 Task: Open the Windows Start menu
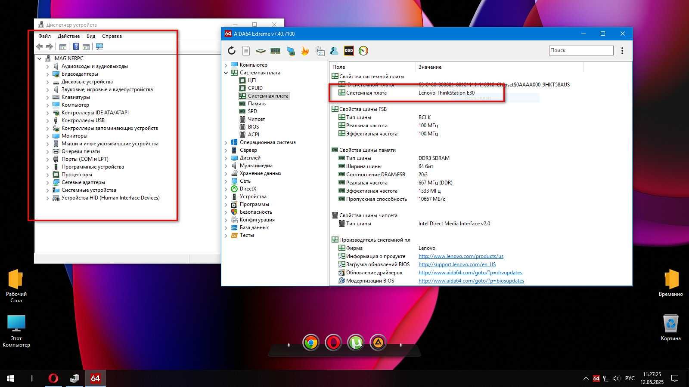coord(10,378)
